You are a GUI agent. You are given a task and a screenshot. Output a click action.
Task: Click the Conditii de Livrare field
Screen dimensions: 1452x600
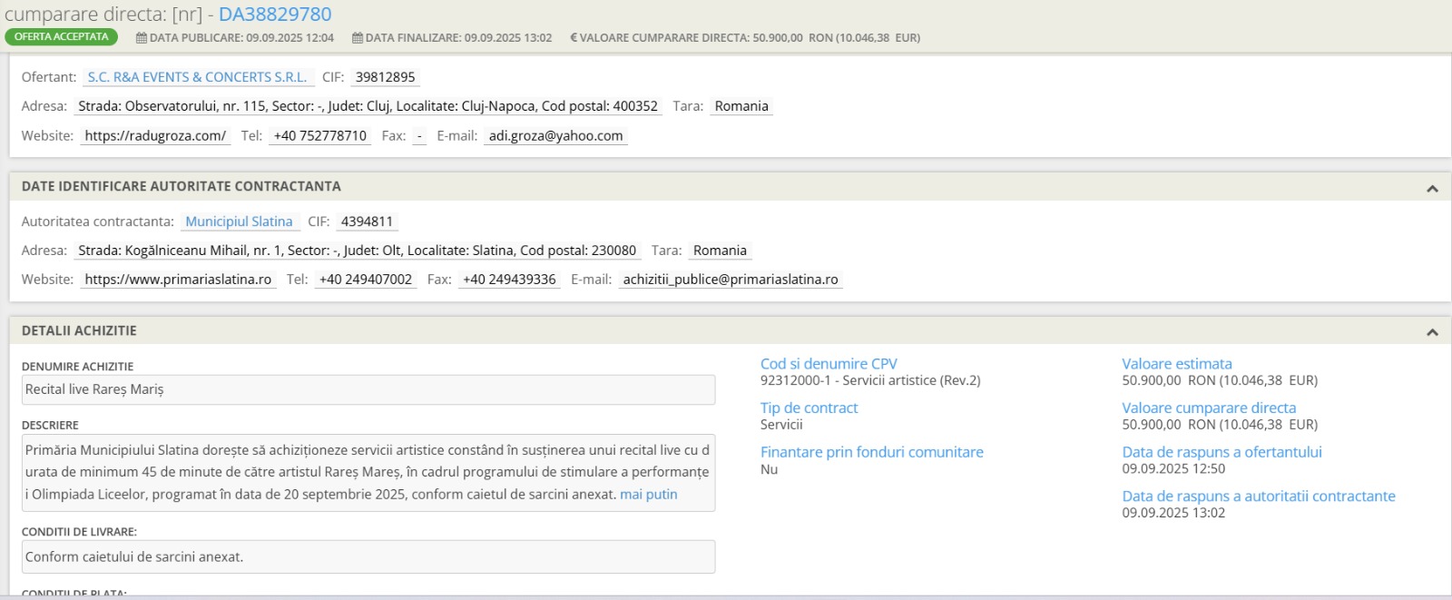pos(368,557)
